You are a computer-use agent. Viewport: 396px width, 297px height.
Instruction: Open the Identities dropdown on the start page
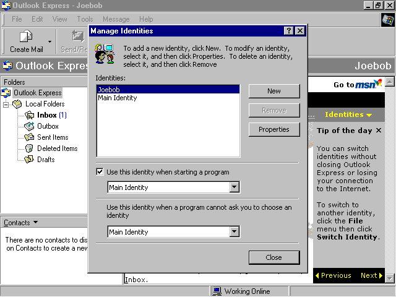tap(348, 114)
